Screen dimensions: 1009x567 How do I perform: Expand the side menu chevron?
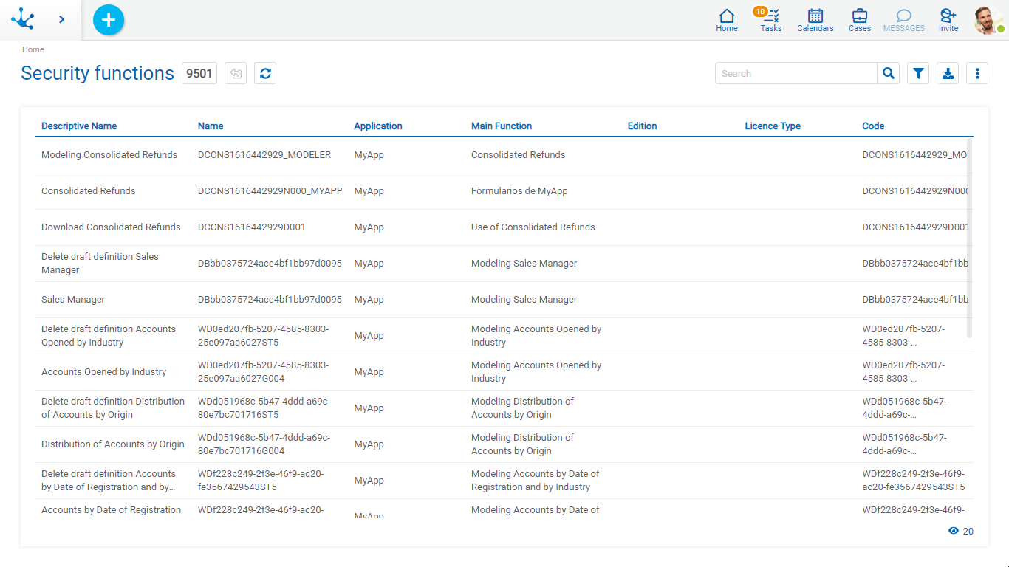pos(61,19)
